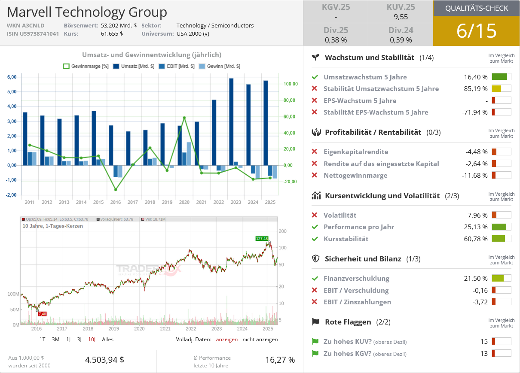Click the Umsatzwachstum market comparison bar
The width and height of the screenshot is (520, 373).
point(502,77)
